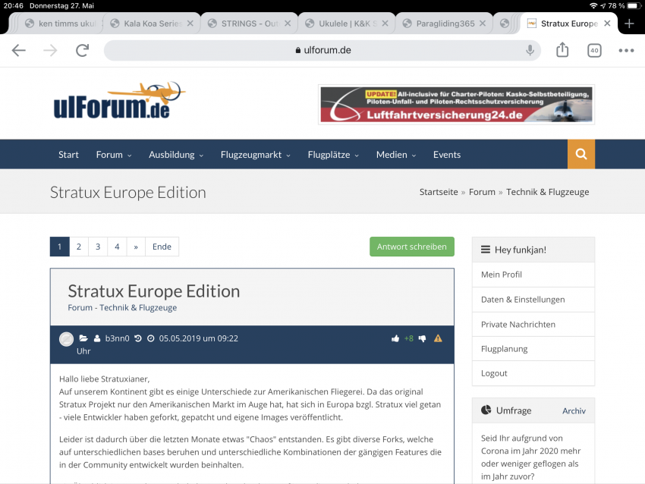Expand the Flugplätze dropdown menu
Viewport: 645px width, 484px height.
pyautogui.click(x=333, y=155)
